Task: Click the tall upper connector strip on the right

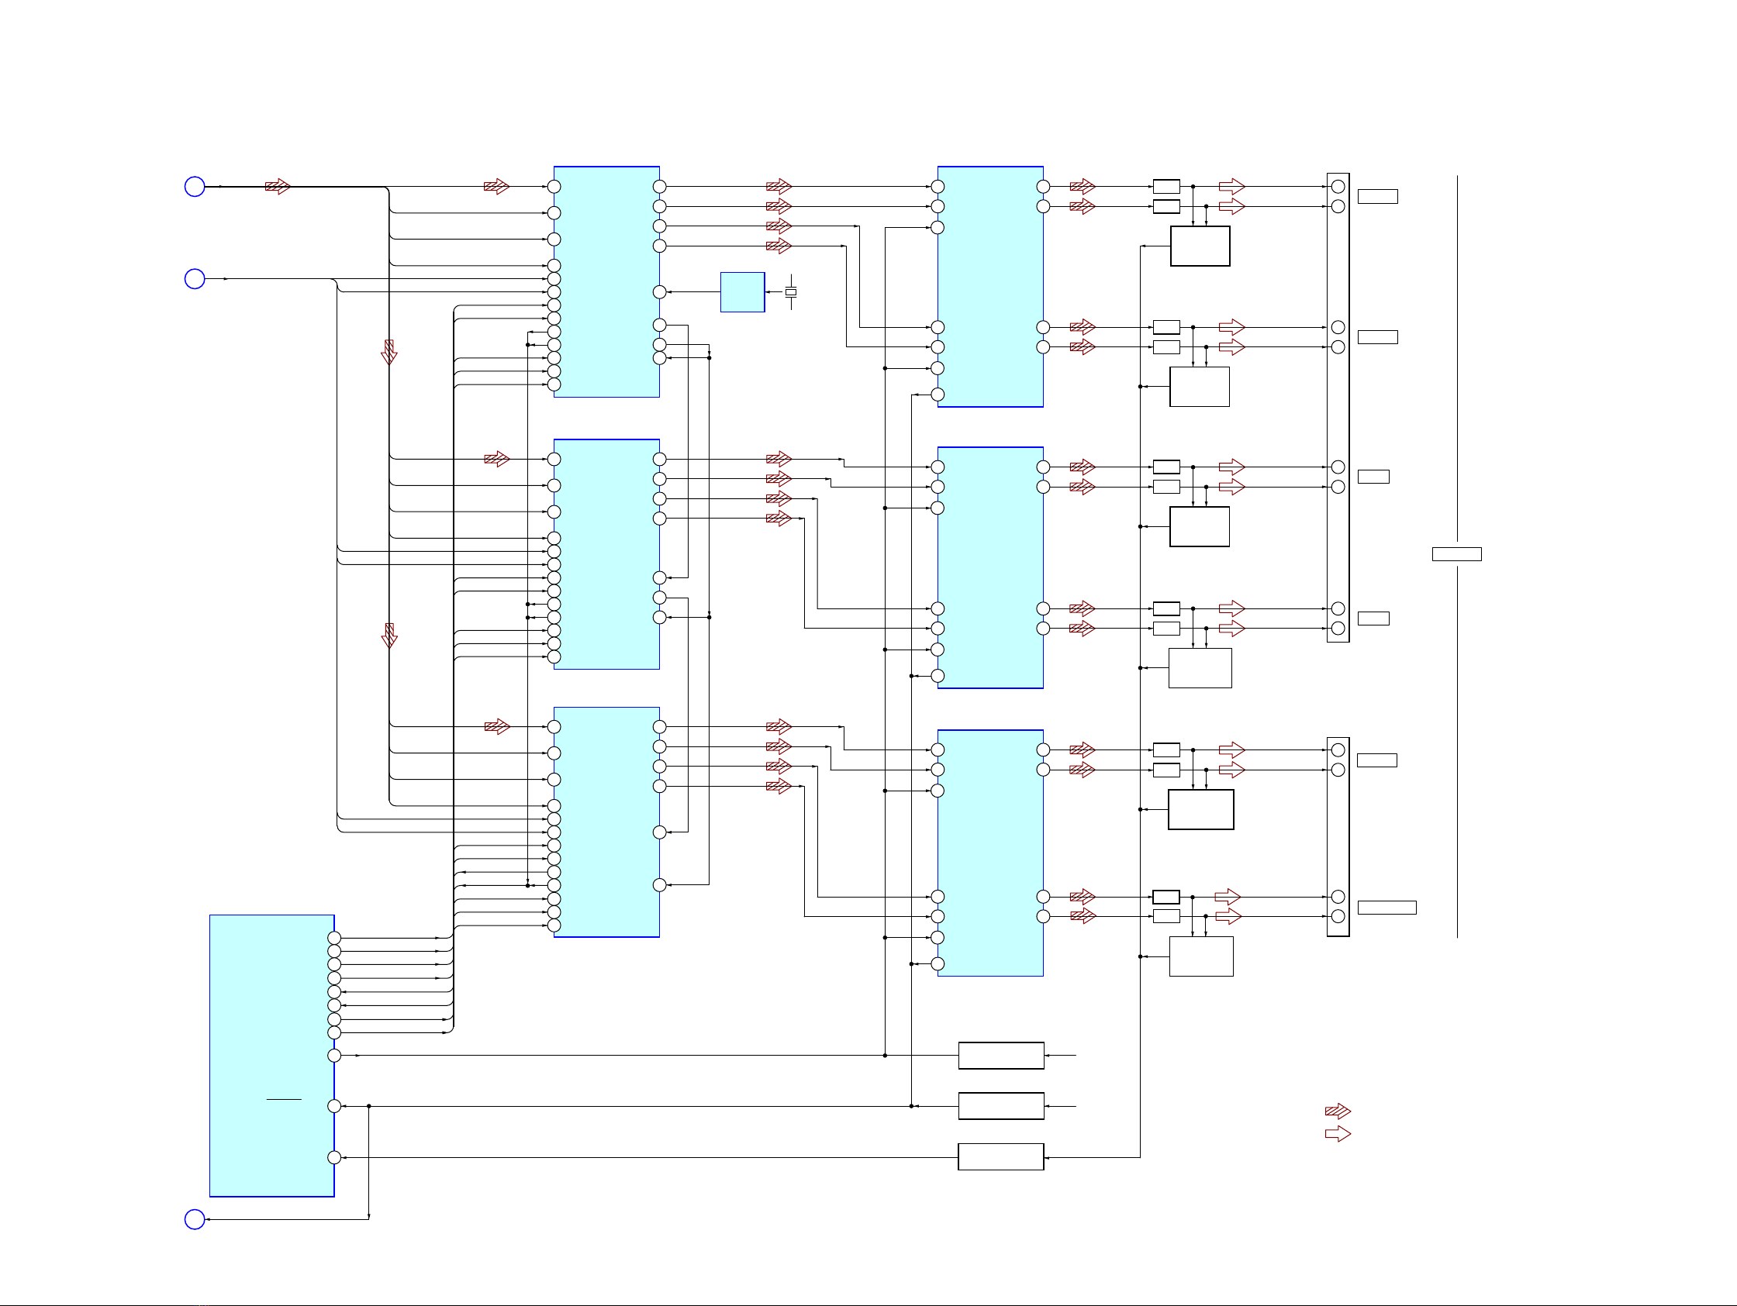Action: tap(1338, 408)
